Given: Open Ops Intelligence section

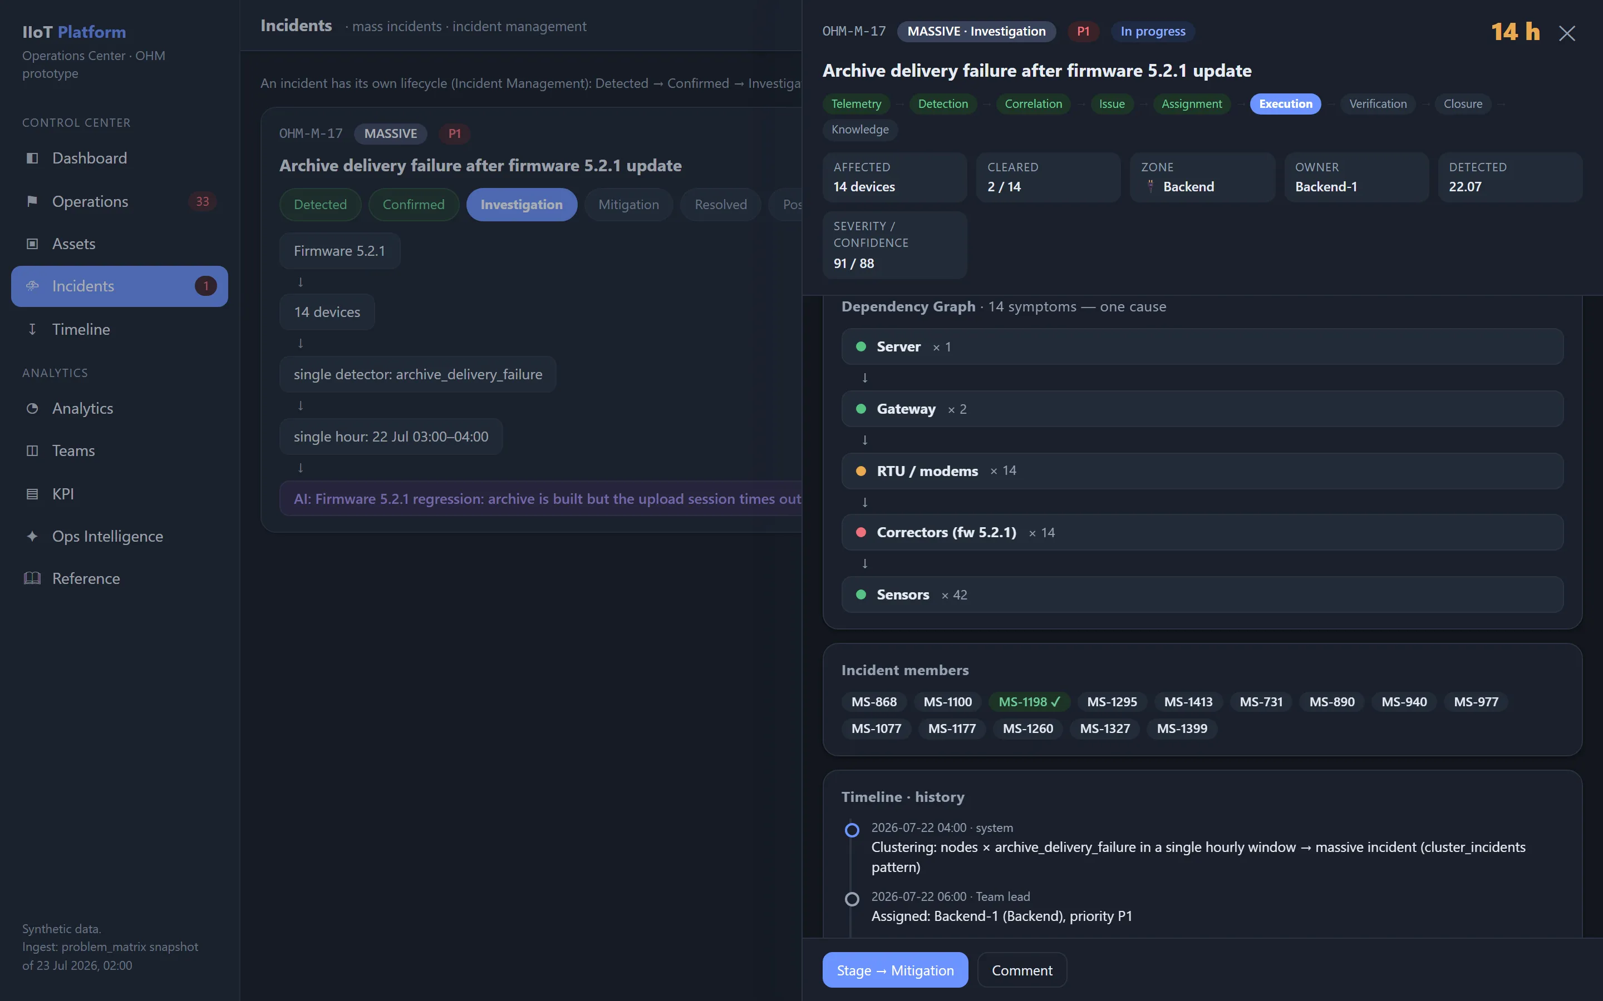Looking at the screenshot, I should [120, 536].
